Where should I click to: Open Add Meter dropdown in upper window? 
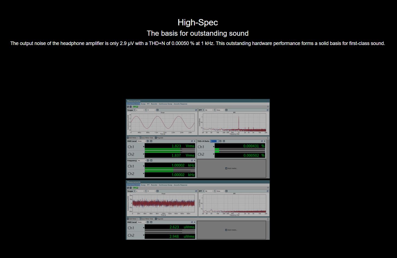(133, 138)
